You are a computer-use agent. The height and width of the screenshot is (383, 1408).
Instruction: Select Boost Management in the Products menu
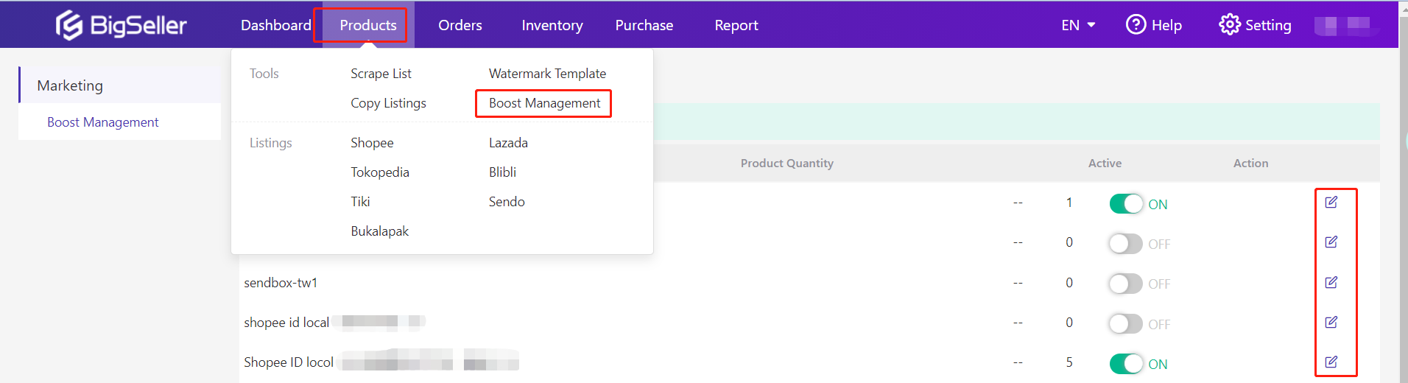pos(544,103)
